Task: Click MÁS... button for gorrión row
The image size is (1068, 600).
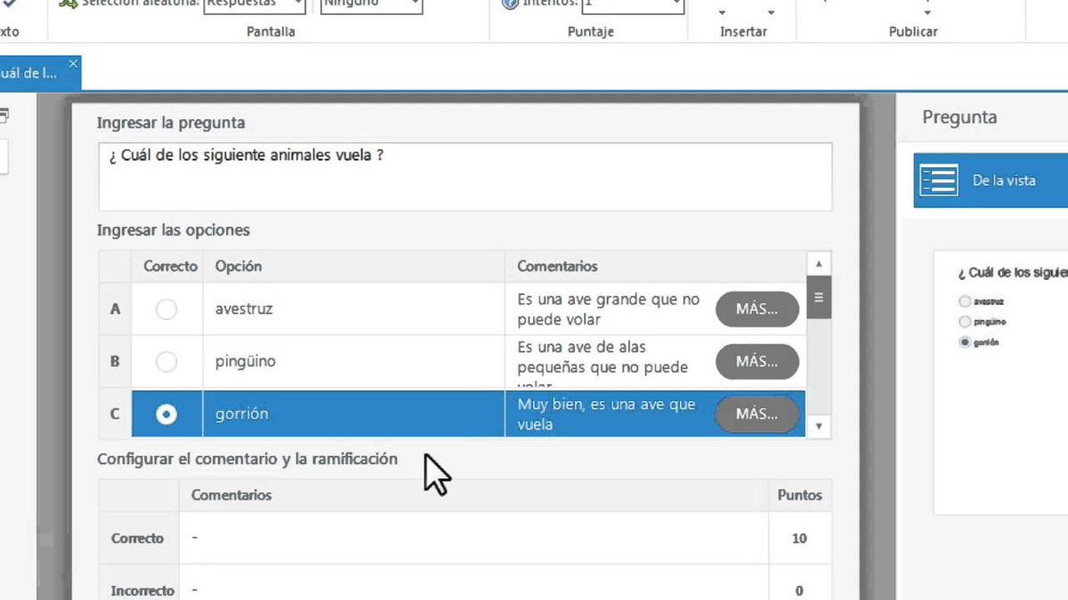Action: click(x=757, y=414)
